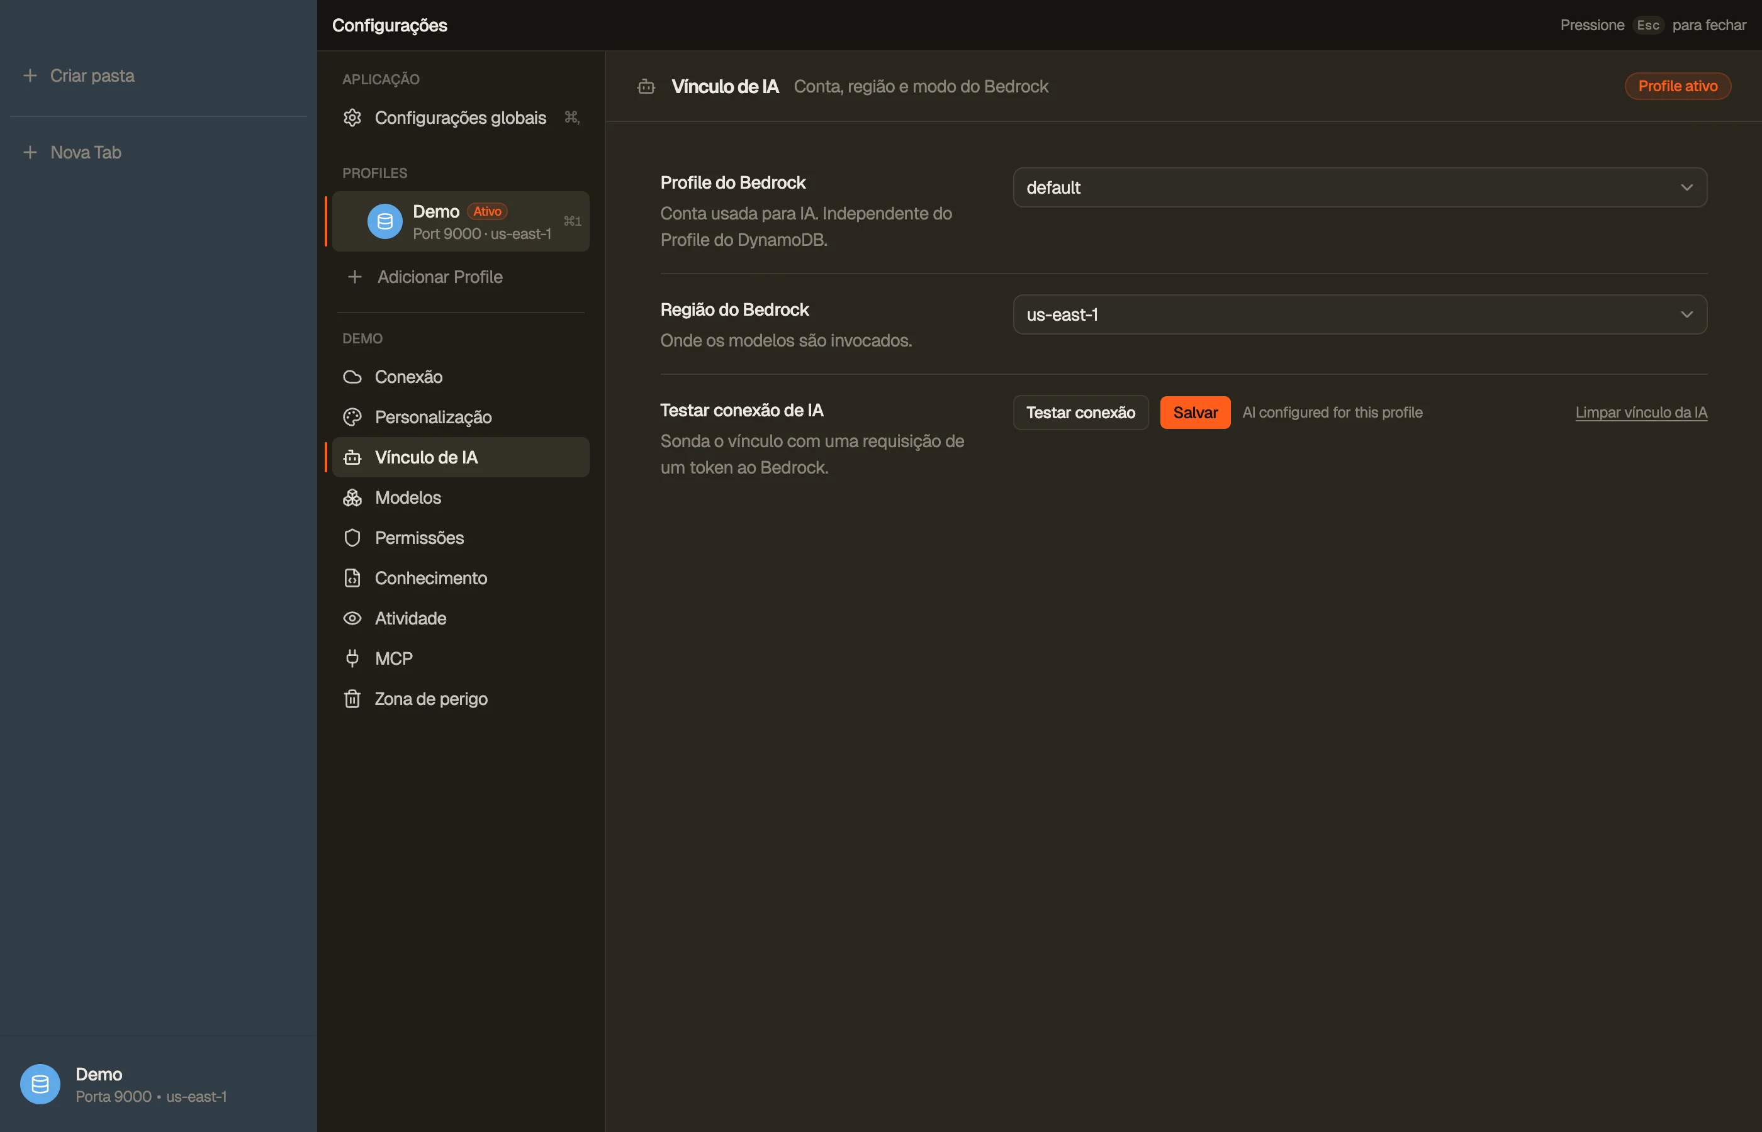Viewport: 1762px width, 1132px height.
Task: Click Nova Tab in left panel
Action: [x=86, y=152]
